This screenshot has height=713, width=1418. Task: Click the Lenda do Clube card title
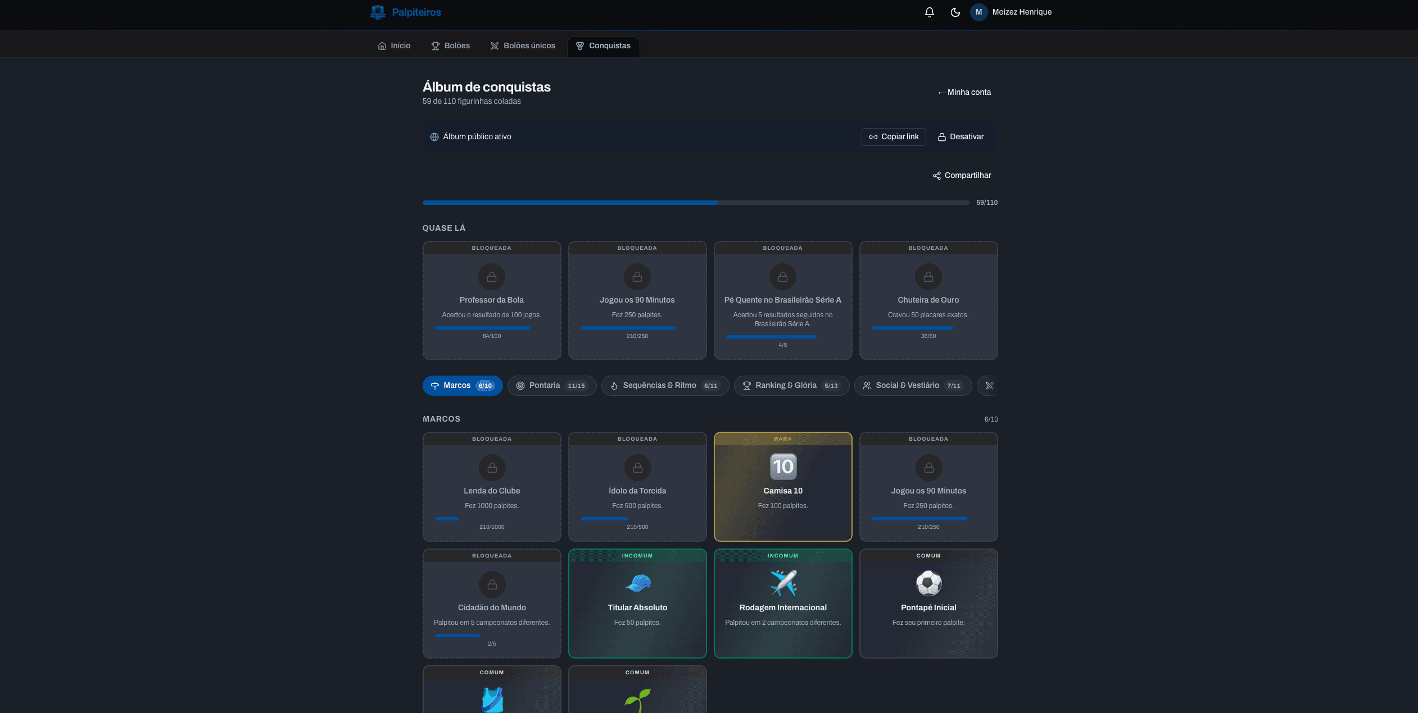492,491
